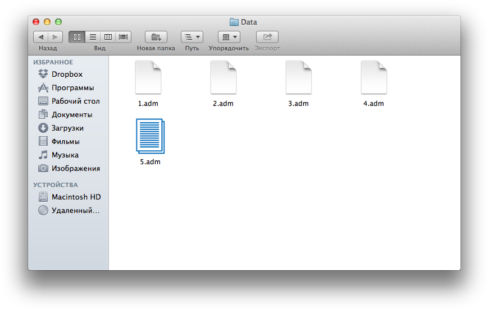The height and width of the screenshot is (310, 488).
Task: Select the 2.adm file icon
Action: pyautogui.click(x=224, y=77)
